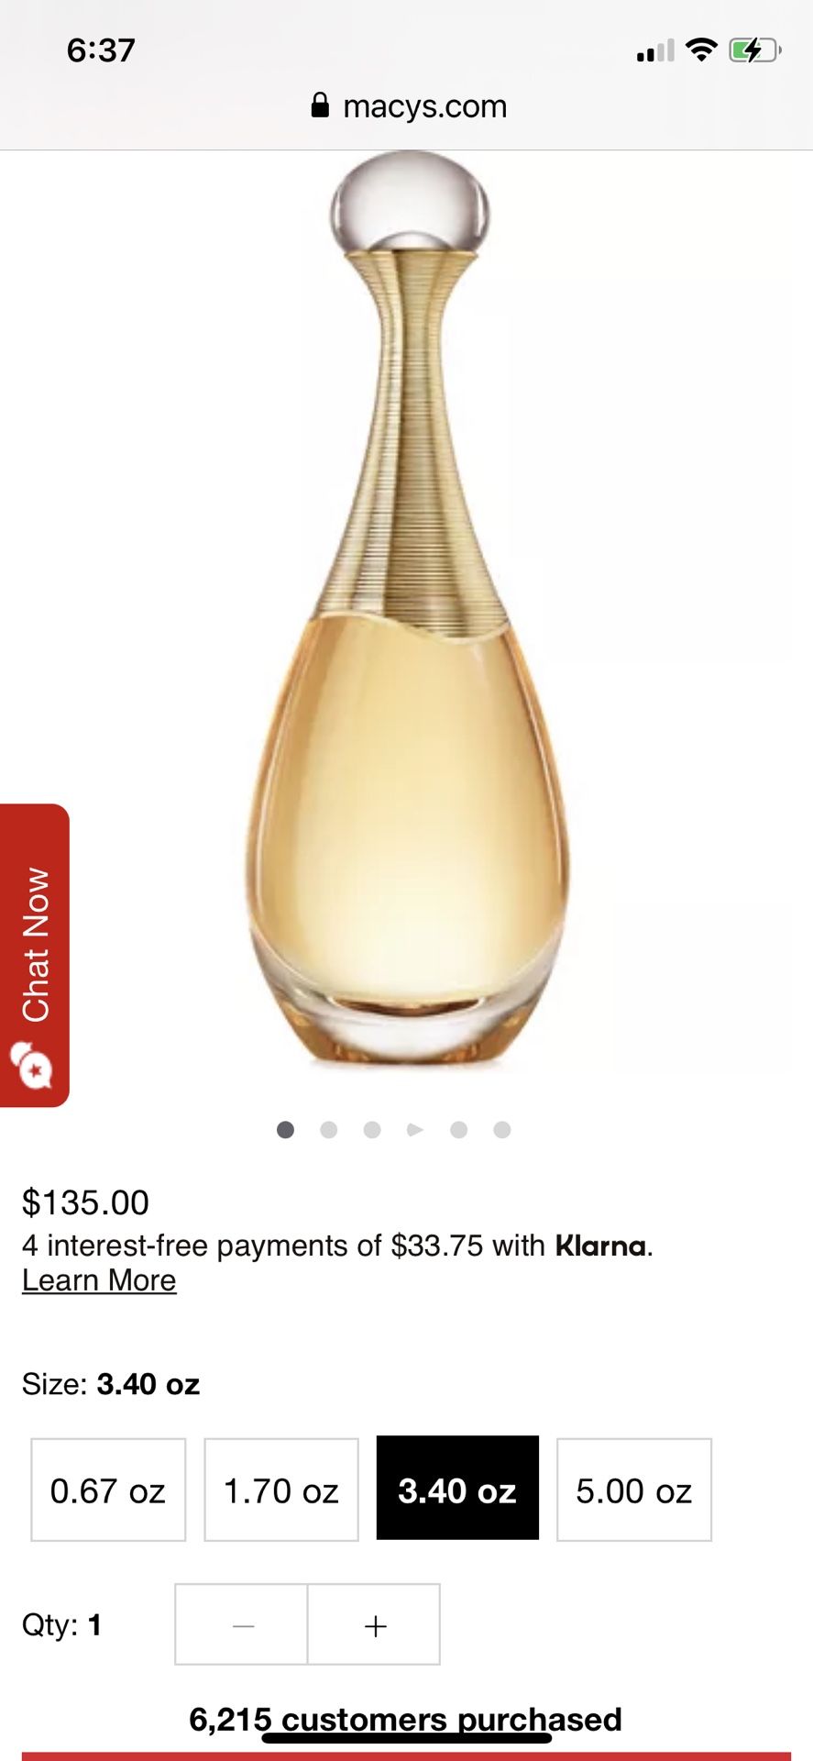Tap the cellular signal bars icon
This screenshot has height=1761, width=813.
click(654, 50)
